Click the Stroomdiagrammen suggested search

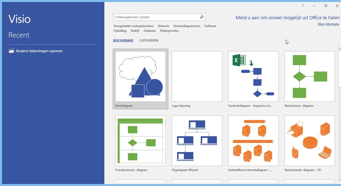187,26
